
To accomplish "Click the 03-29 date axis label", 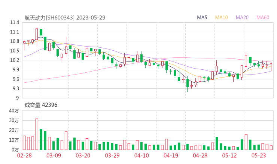I will 112,155.
